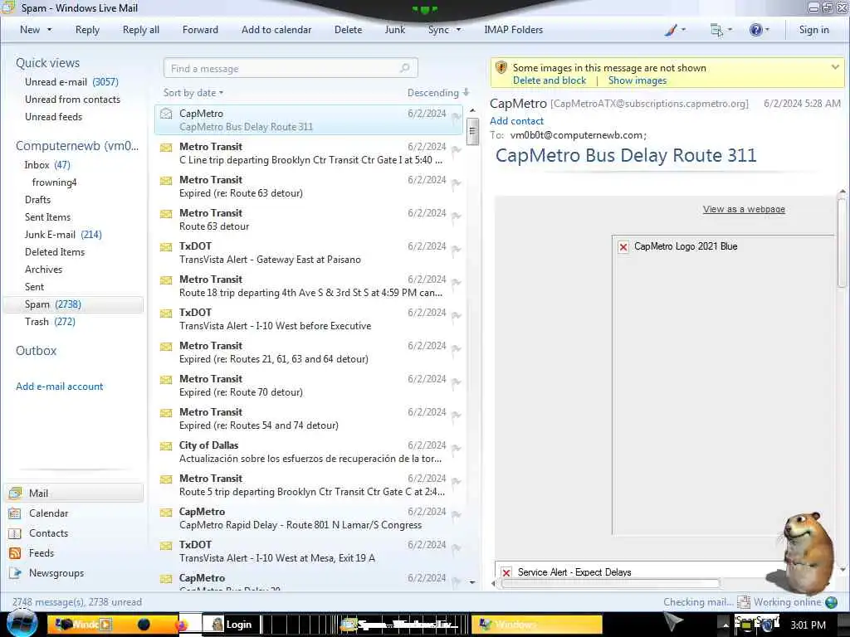850x637 pixels.
Task: Toggle flag on TransVista Alert I-10 West at Mesa
Action: click(x=456, y=548)
